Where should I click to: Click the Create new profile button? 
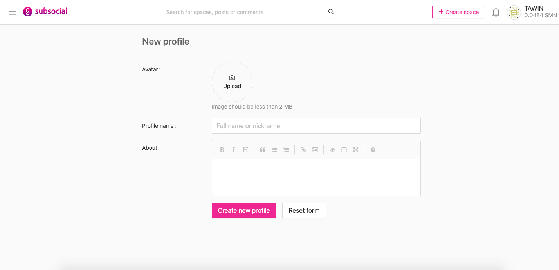[244, 210]
